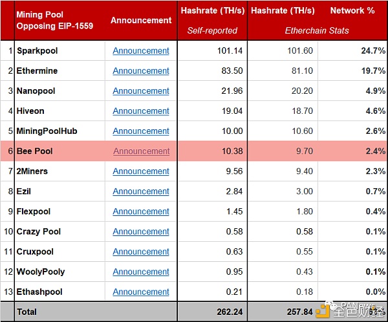
Task: Click the self-reported value 2.84
Action: click(x=234, y=191)
